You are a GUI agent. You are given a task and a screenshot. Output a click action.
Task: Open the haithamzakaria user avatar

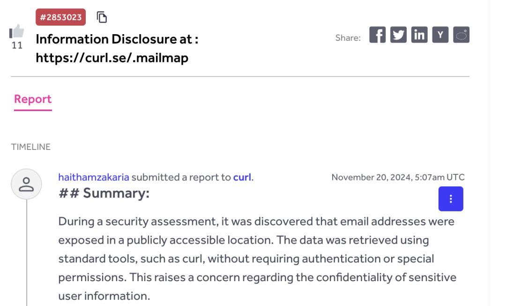(26, 184)
